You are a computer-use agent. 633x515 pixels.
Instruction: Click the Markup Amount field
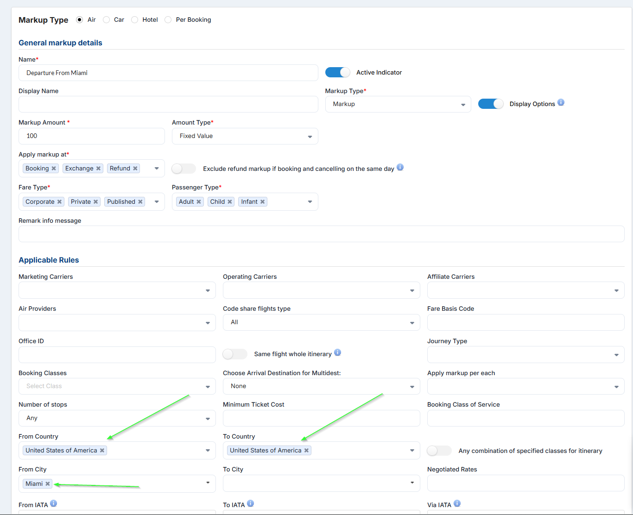pos(92,136)
